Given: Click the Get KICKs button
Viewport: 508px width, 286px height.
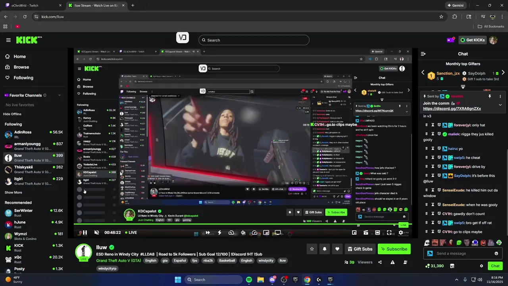Looking at the screenshot, I should pos(473,40).
